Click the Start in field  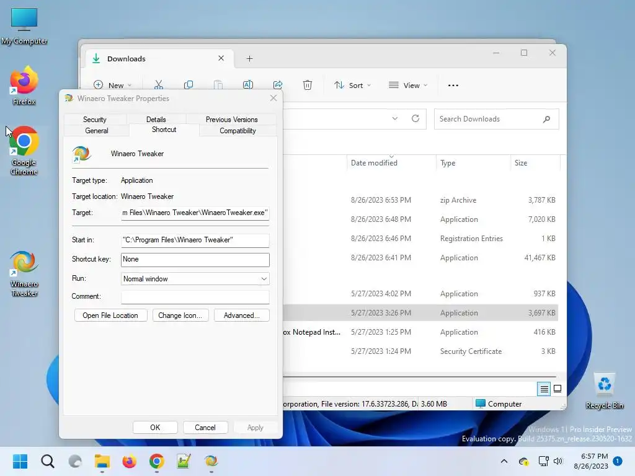(x=195, y=240)
